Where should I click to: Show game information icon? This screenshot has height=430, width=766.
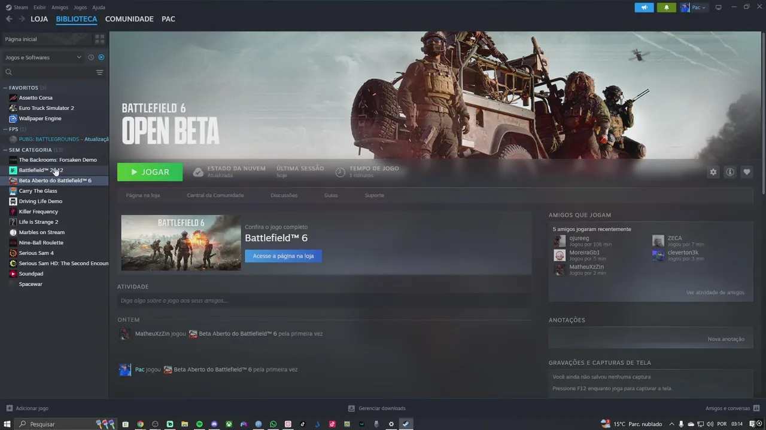tap(730, 172)
